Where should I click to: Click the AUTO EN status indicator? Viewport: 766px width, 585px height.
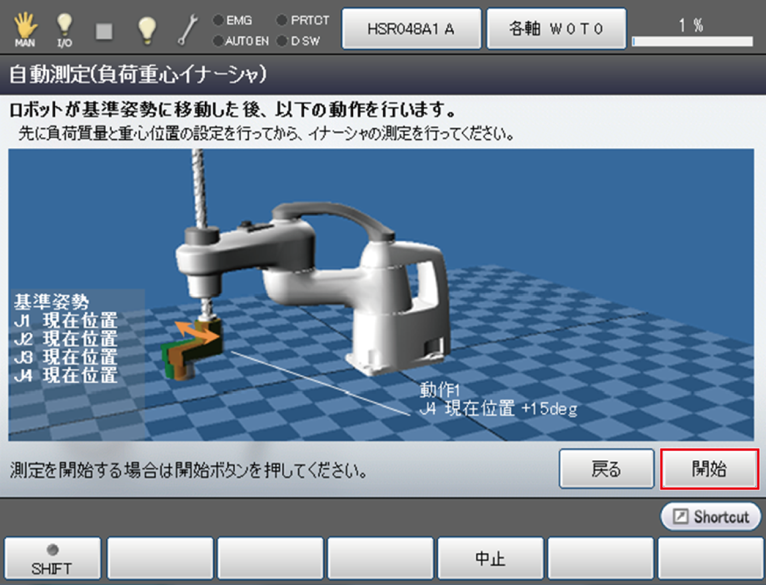218,41
